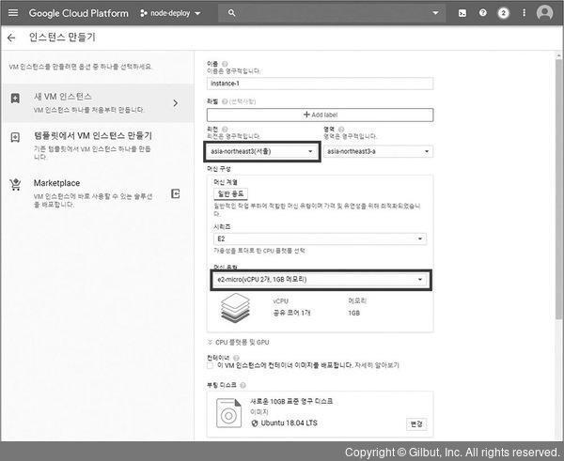Click the search magnifier icon

tap(231, 13)
